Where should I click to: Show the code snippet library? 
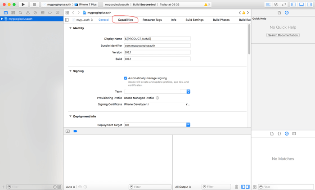pyautogui.click(x=279, y=134)
